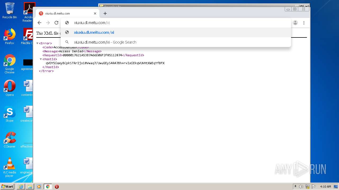Open the volume speaker tray icon
Screen dimensions: 339x190
pyautogui.click(x=301, y=187)
